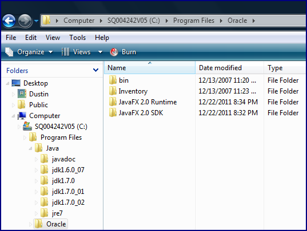The image size is (307, 231).
Task: Collapse the Java tree node arrow
Action: pos(30,149)
